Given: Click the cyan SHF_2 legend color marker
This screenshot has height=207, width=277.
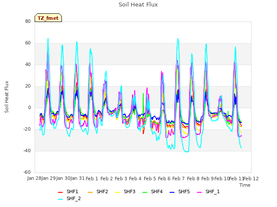Looking at the screenshot, I should tap(61, 199).
